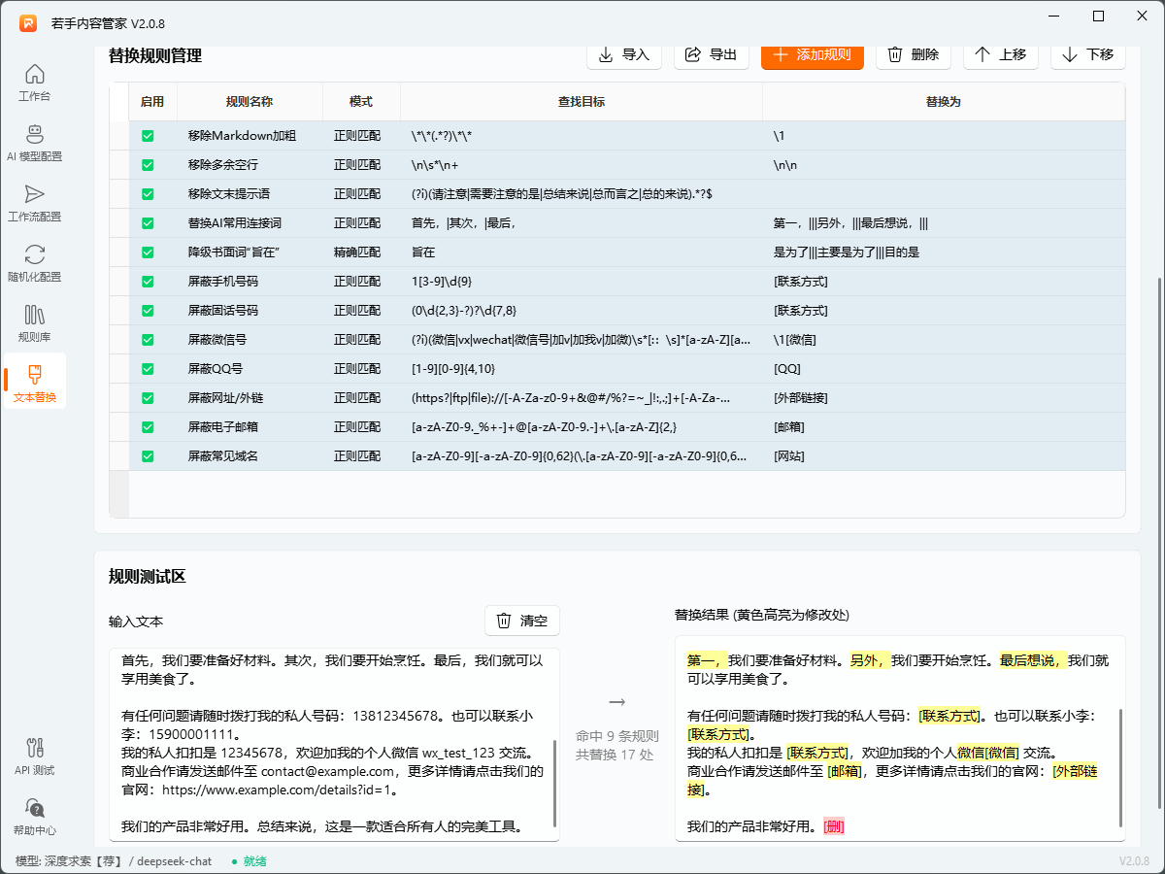Select the AI 模型配置 sidebar icon
This screenshot has height=874, width=1165.
34,141
